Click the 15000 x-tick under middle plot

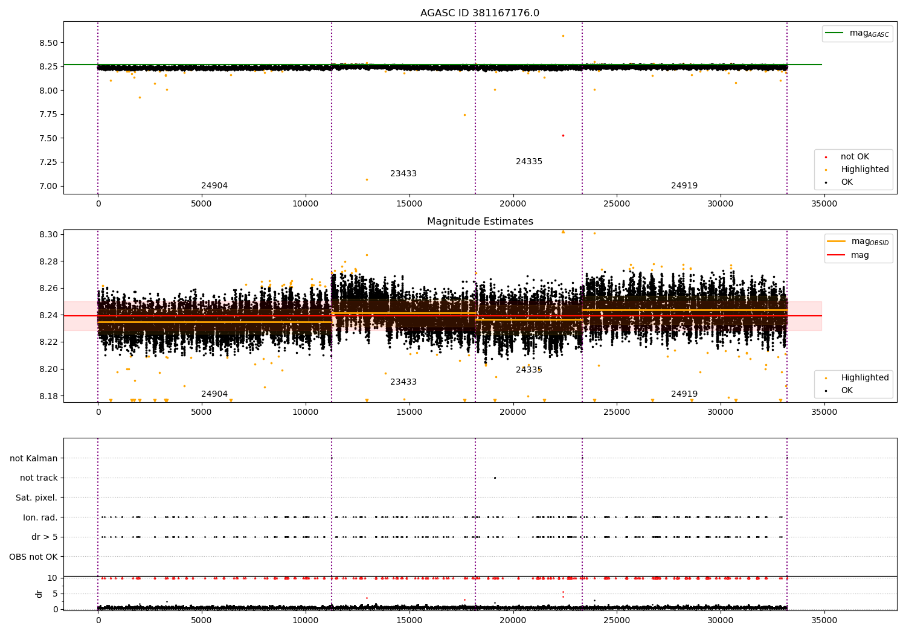tap(409, 412)
